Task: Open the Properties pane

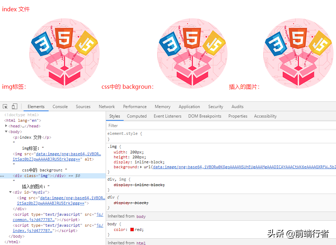Action: click(x=238, y=116)
